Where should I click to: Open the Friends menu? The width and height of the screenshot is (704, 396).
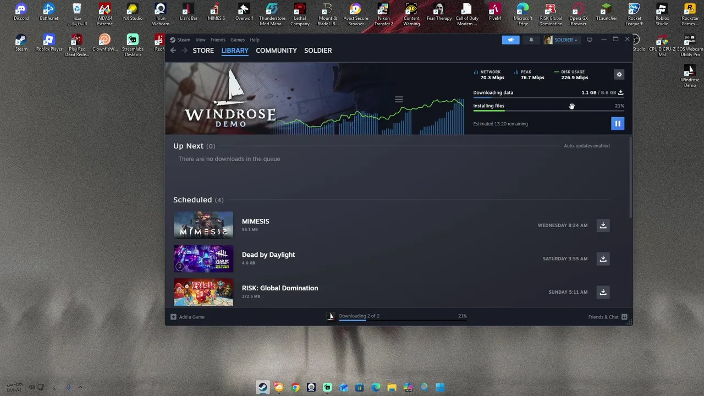[218, 40]
